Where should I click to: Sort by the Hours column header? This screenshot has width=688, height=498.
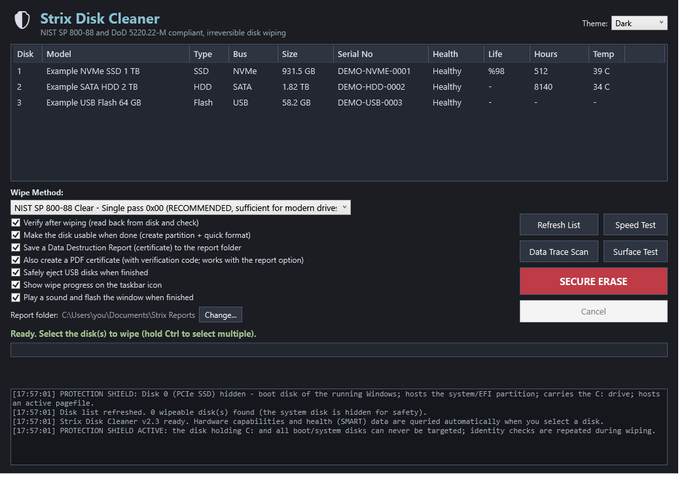point(559,54)
